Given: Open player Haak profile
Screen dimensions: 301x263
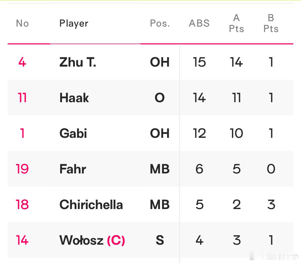Looking at the screenshot, I should click(x=74, y=98).
